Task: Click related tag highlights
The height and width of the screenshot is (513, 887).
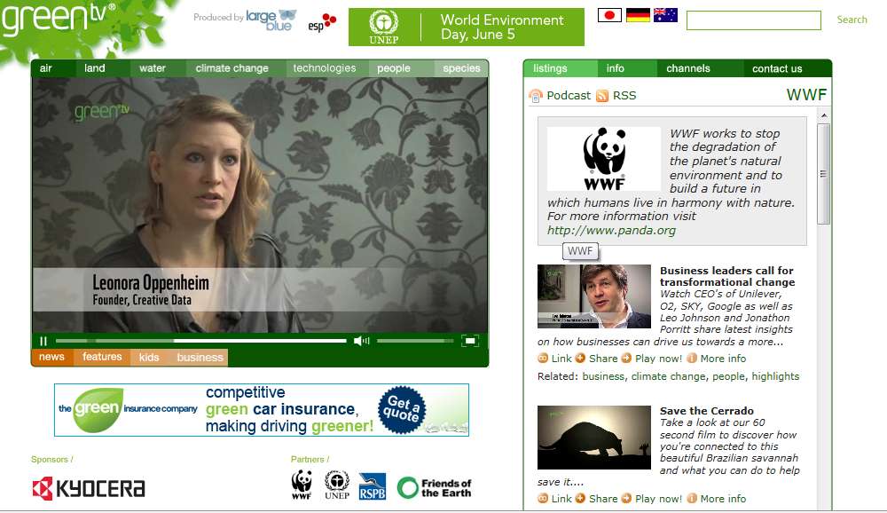Action: click(775, 376)
